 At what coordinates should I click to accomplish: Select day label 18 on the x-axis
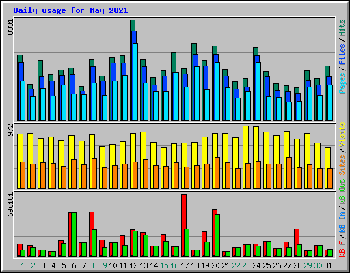(x=195, y=265)
